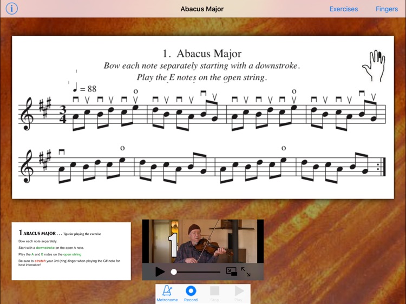
Task: Click the 3/4 time signature
Action: pos(63,114)
